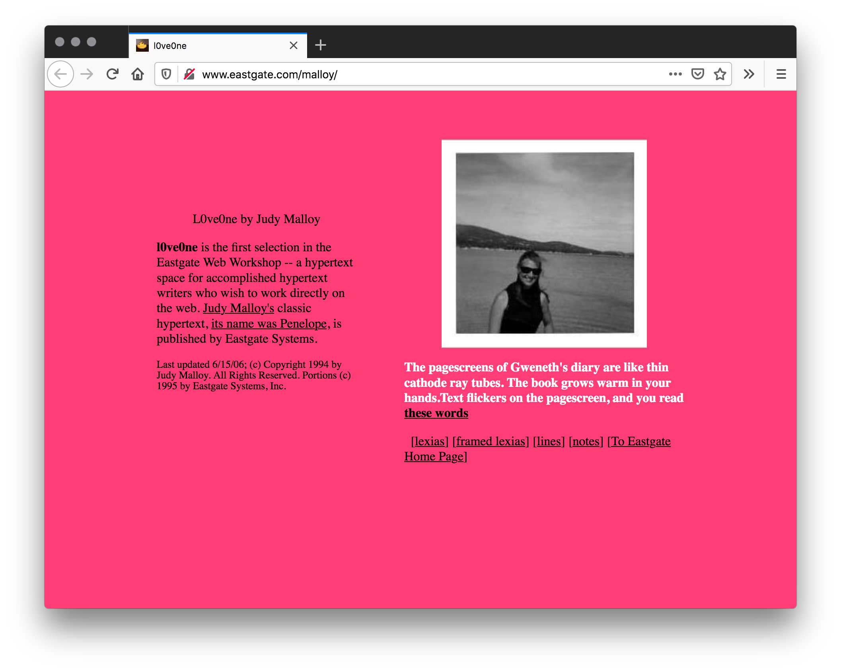Click the 'L0ve0ne by Judy Malloy' heading
This screenshot has height=672, width=841.
(256, 219)
